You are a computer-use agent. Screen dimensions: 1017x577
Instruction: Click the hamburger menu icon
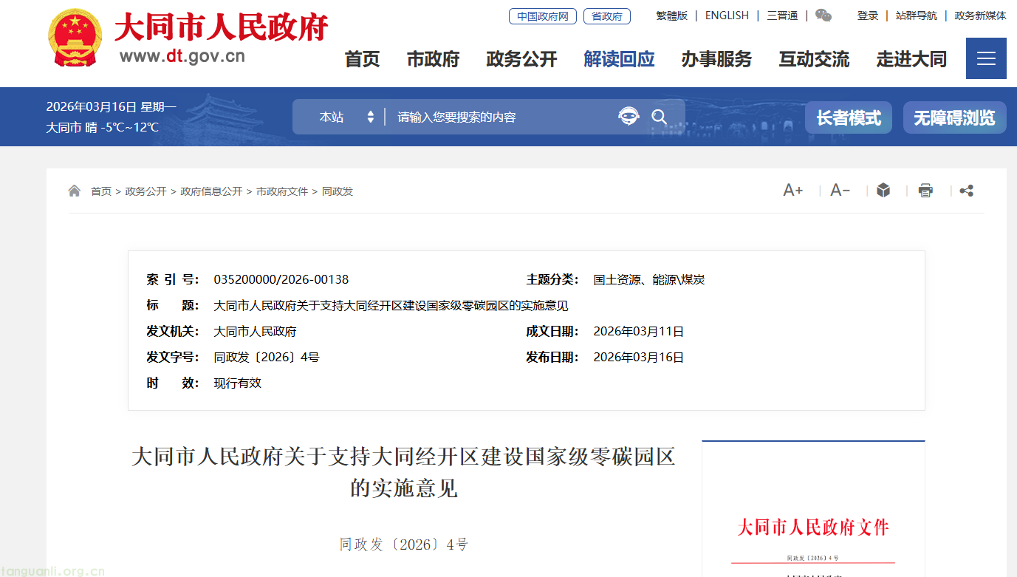[986, 58]
